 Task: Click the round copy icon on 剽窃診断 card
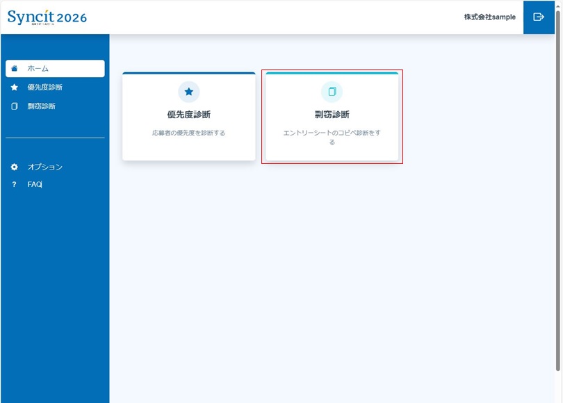(332, 92)
